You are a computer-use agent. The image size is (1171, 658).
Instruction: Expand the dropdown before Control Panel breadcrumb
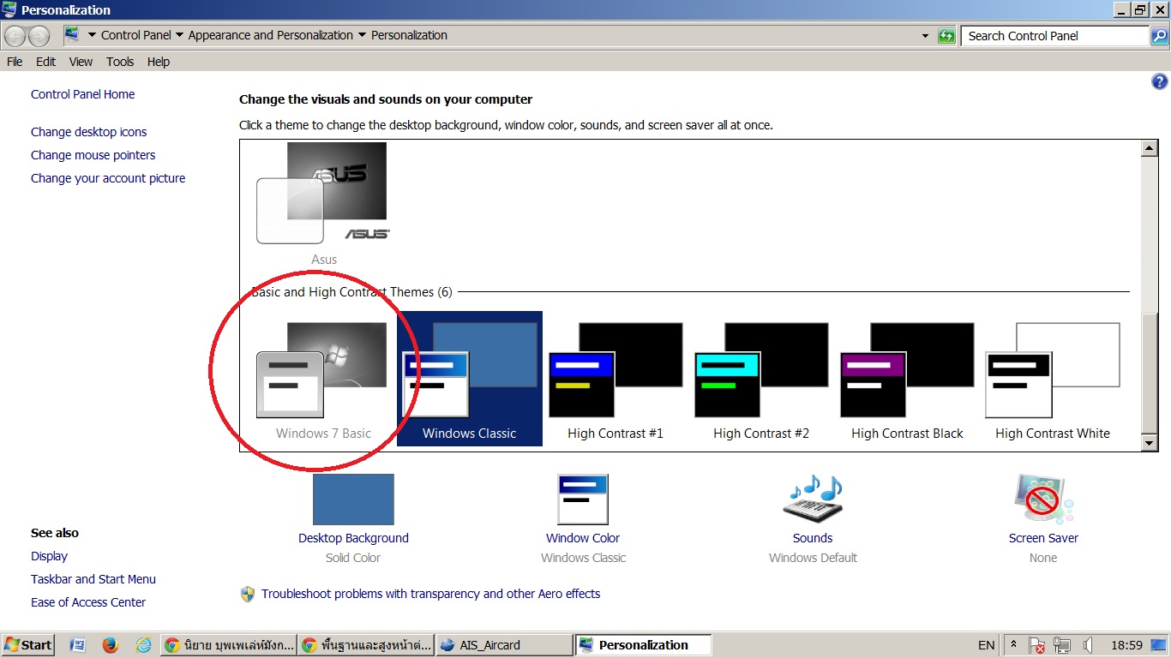coord(92,36)
